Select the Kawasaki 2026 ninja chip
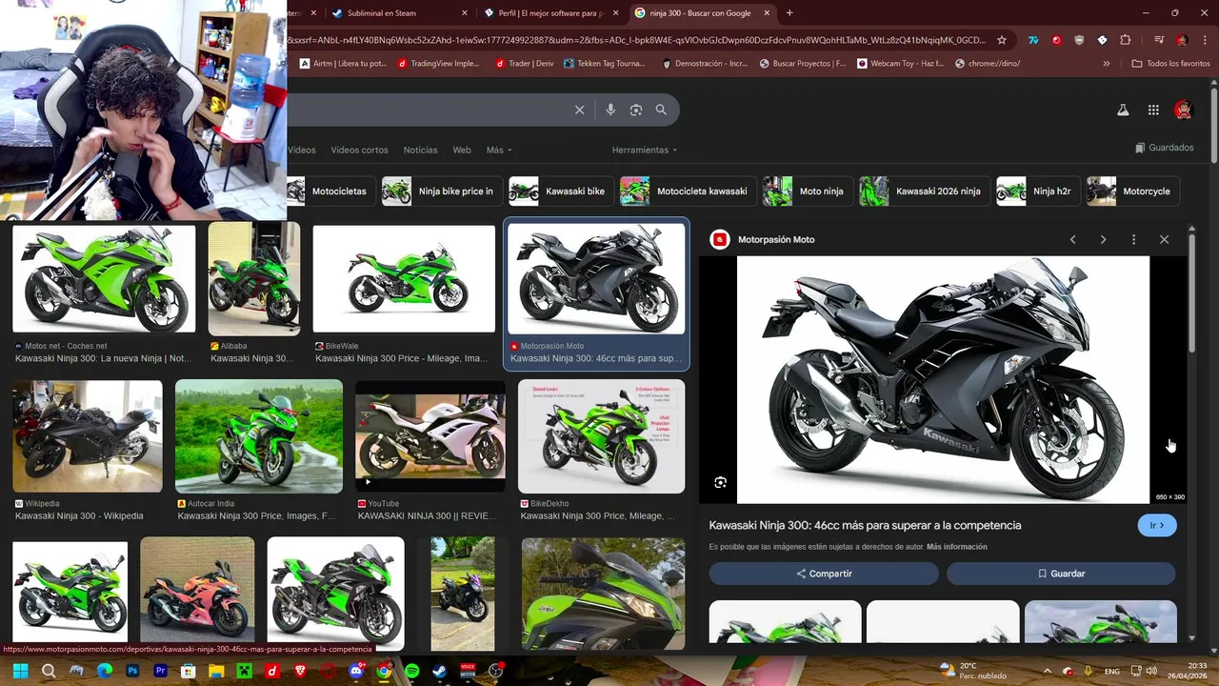 (924, 192)
